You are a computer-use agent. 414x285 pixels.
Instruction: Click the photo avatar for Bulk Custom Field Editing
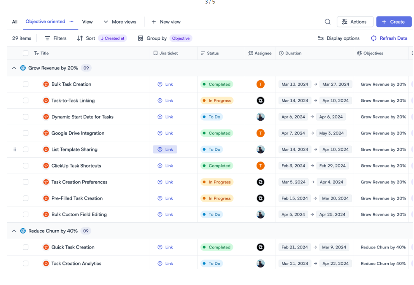pos(260,215)
